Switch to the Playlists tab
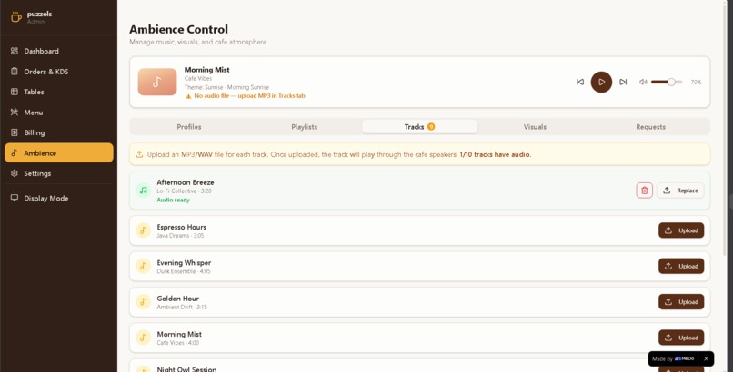 (305, 127)
